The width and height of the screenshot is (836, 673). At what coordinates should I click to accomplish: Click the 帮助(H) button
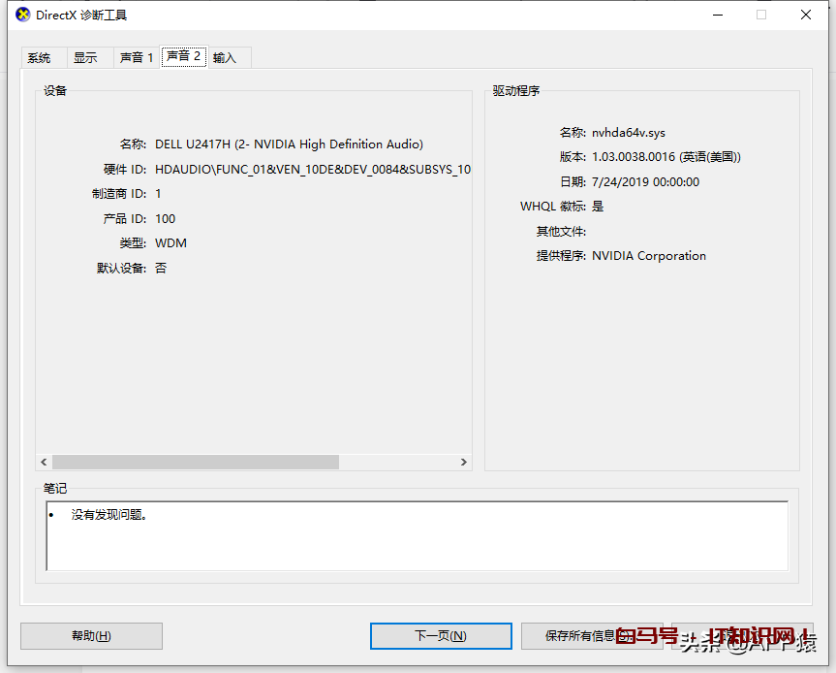pyautogui.click(x=91, y=636)
